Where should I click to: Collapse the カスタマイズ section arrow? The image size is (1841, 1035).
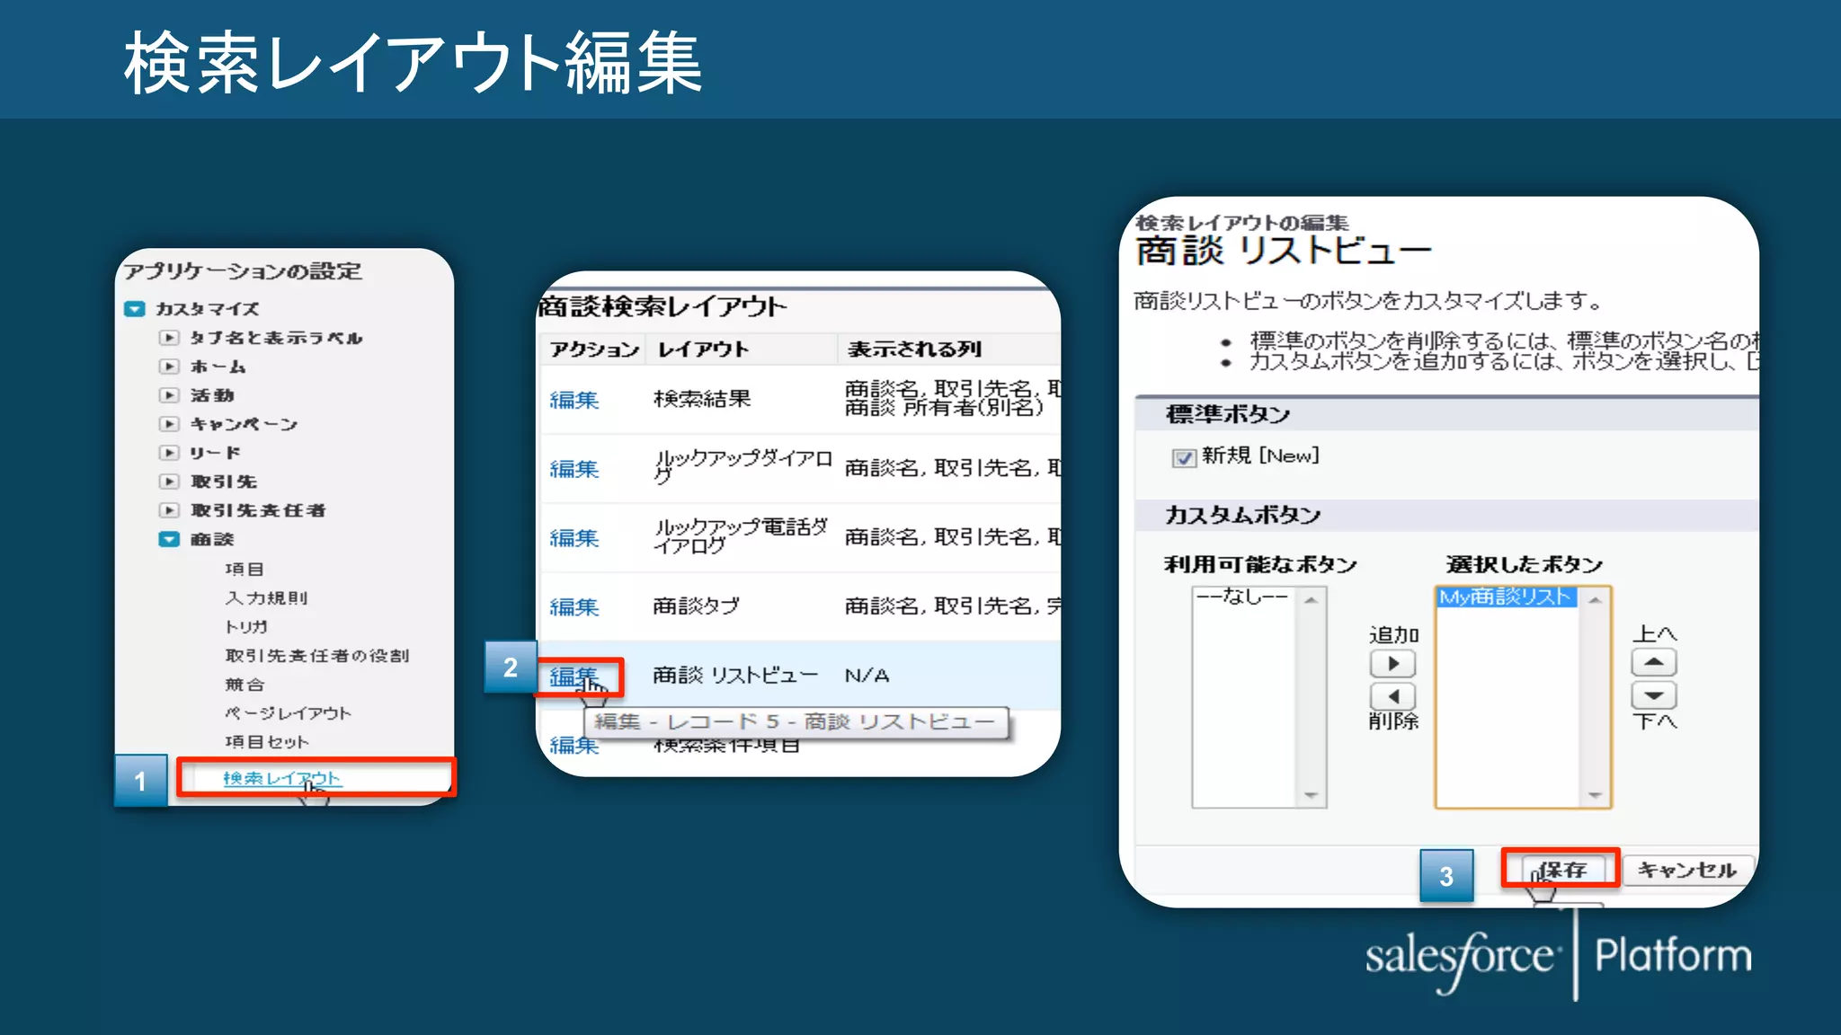135,309
